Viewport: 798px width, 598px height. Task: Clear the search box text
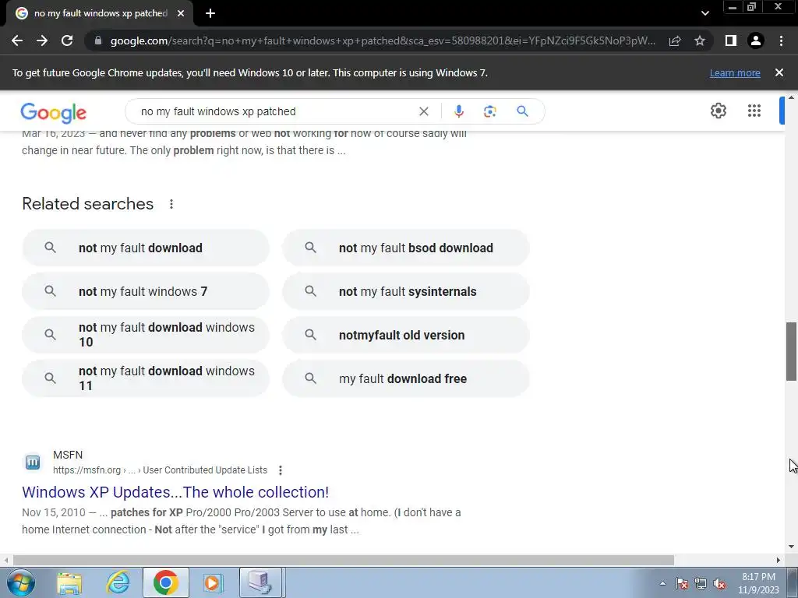[x=423, y=111]
